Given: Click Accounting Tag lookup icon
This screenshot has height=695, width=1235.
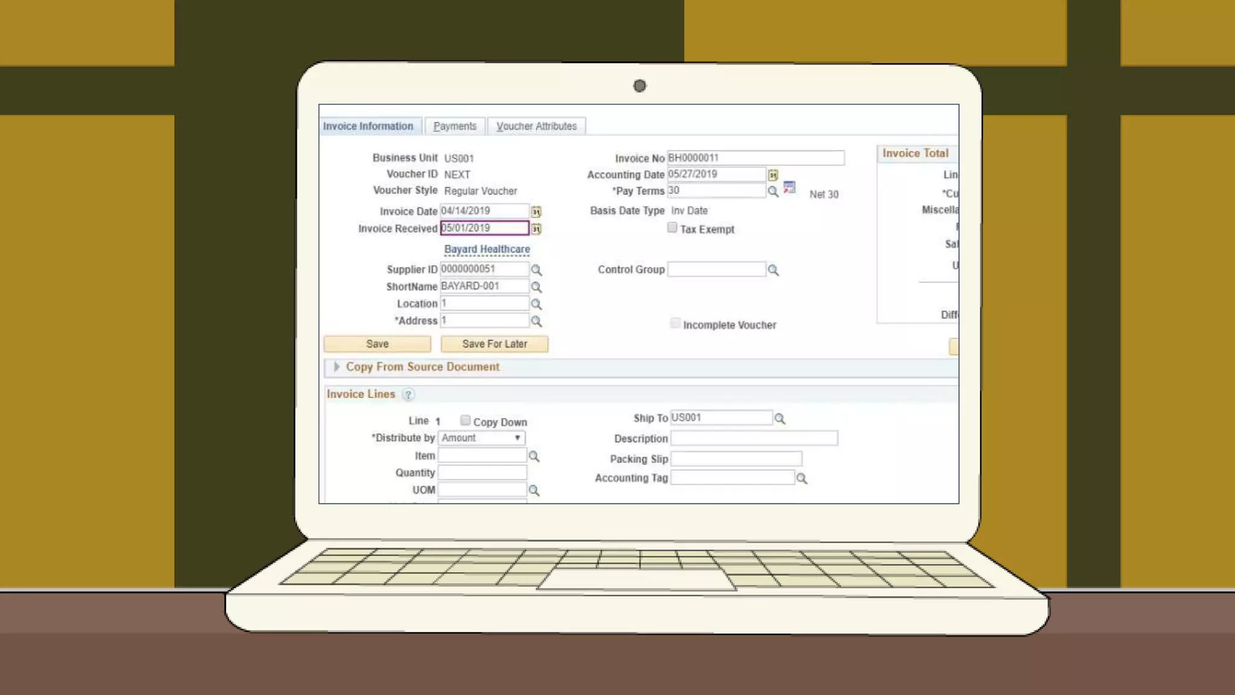Looking at the screenshot, I should 801,478.
